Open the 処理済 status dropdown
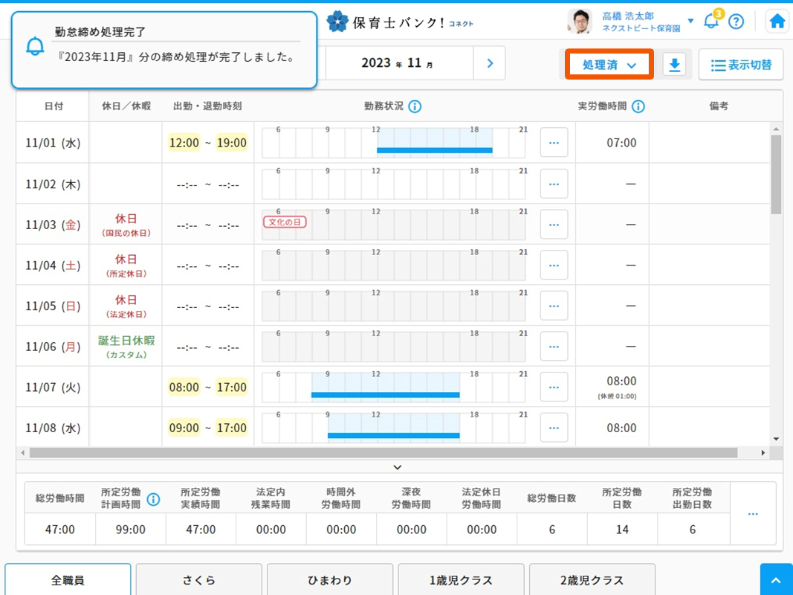This screenshot has width=793, height=595. (609, 65)
